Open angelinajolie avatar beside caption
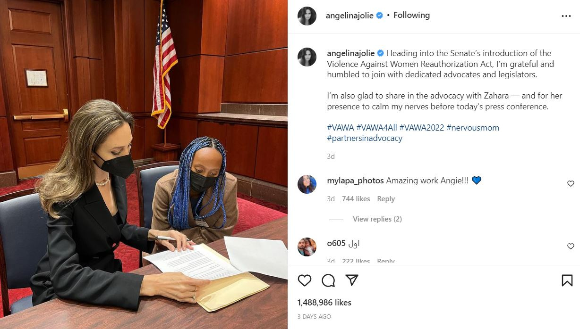The image size is (580, 329). (x=307, y=57)
